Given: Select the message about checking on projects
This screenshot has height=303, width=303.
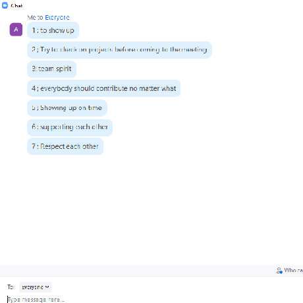Looking at the screenshot, I should [119, 50].
